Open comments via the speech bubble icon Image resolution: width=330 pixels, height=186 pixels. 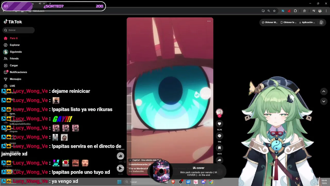pyautogui.click(x=219, y=136)
